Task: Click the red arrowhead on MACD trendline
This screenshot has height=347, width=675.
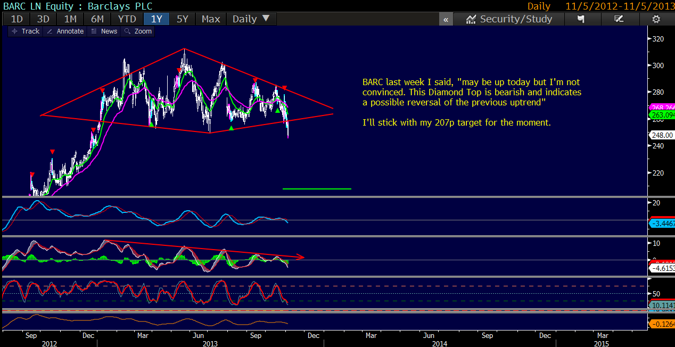Action: coord(301,258)
